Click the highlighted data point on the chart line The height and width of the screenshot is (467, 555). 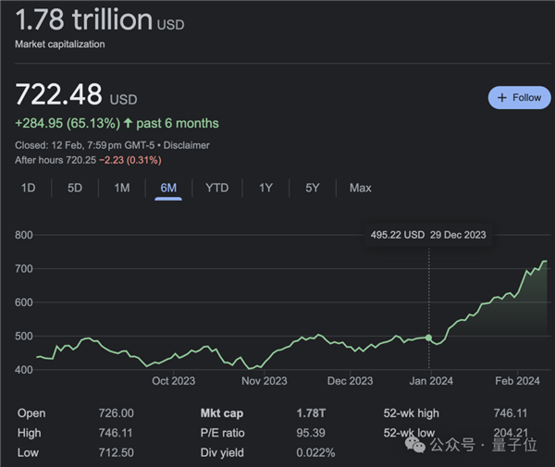pyautogui.click(x=428, y=338)
